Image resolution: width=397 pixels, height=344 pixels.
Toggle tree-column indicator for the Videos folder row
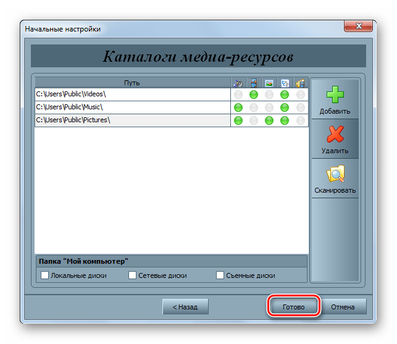pos(285,94)
